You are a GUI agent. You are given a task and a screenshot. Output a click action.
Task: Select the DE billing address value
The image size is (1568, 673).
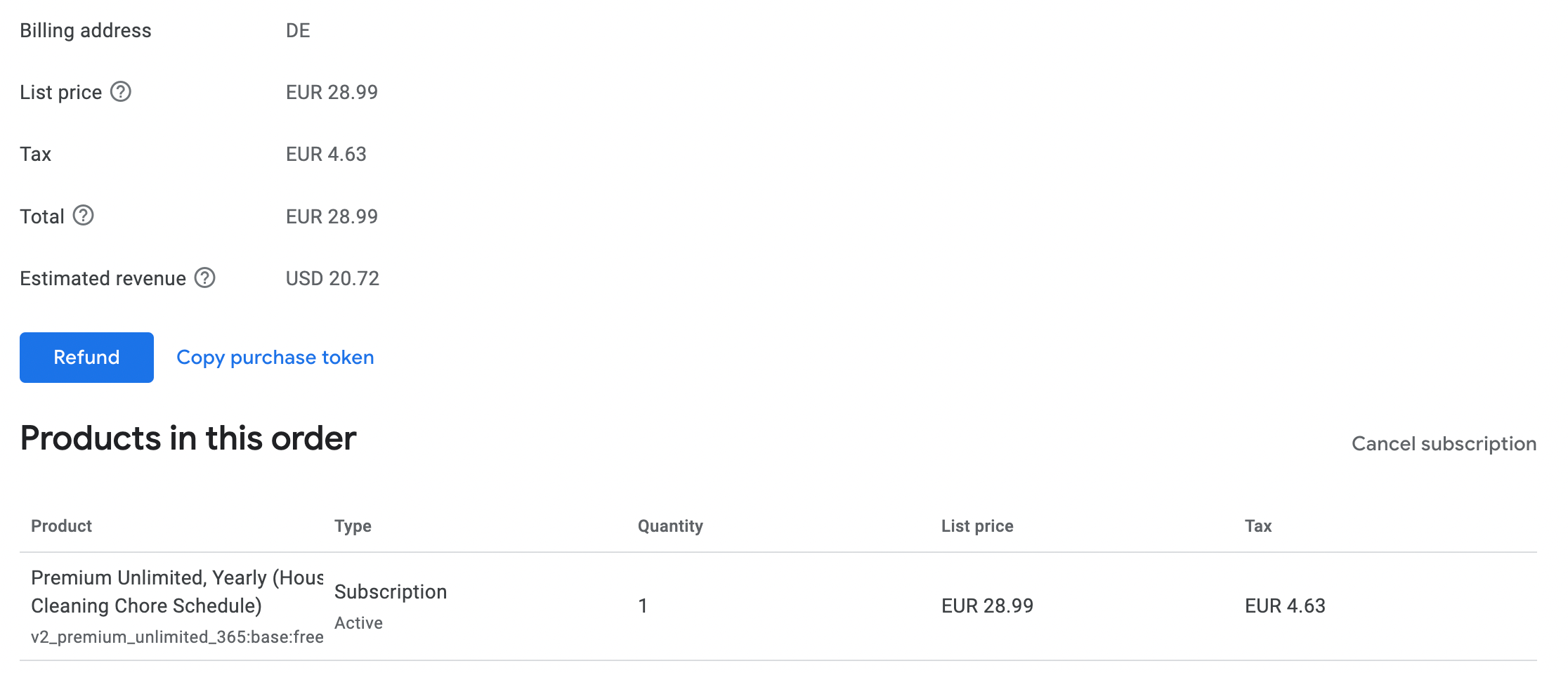(x=298, y=31)
